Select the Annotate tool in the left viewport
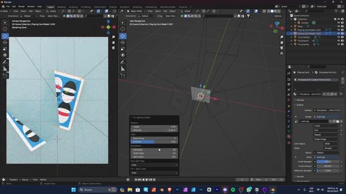 (5, 63)
